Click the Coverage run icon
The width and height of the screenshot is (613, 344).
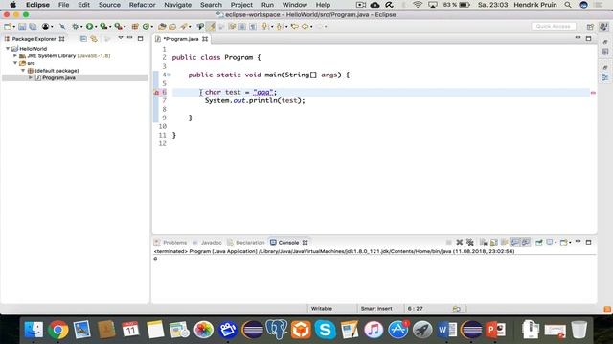[103, 26]
